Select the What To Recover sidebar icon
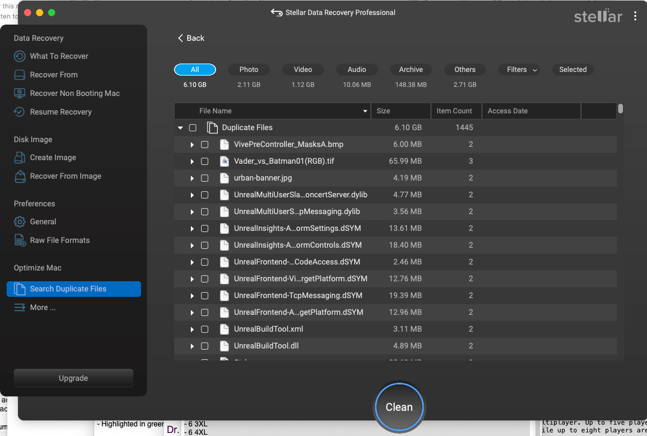647x436 pixels. tap(19, 56)
